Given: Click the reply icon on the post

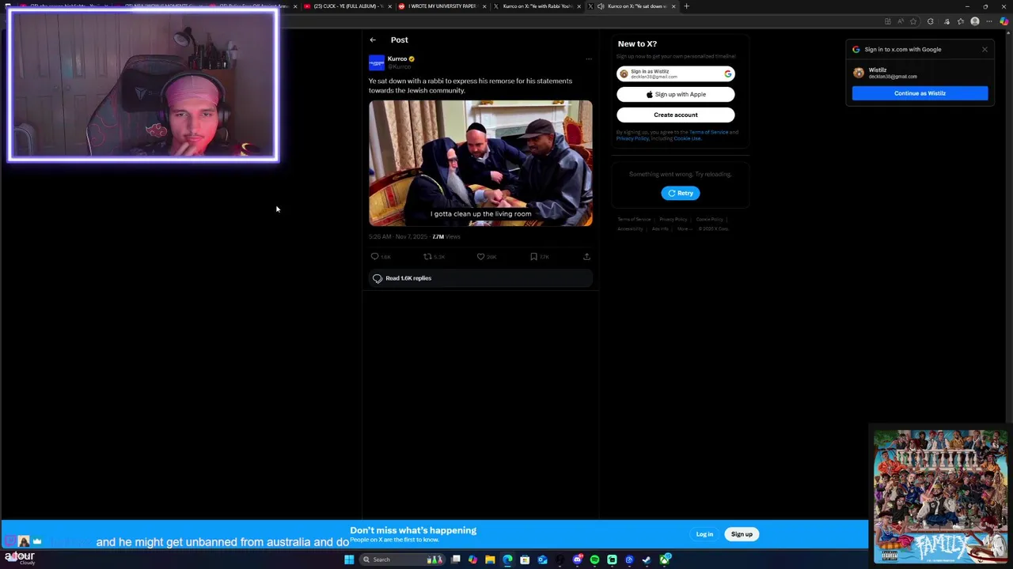Looking at the screenshot, I should tap(375, 257).
